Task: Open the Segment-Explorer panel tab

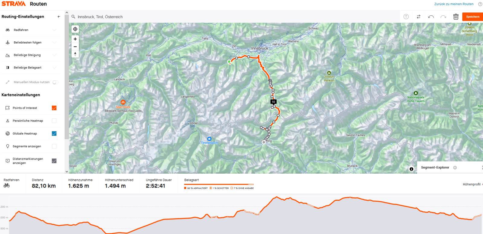Action: point(435,168)
